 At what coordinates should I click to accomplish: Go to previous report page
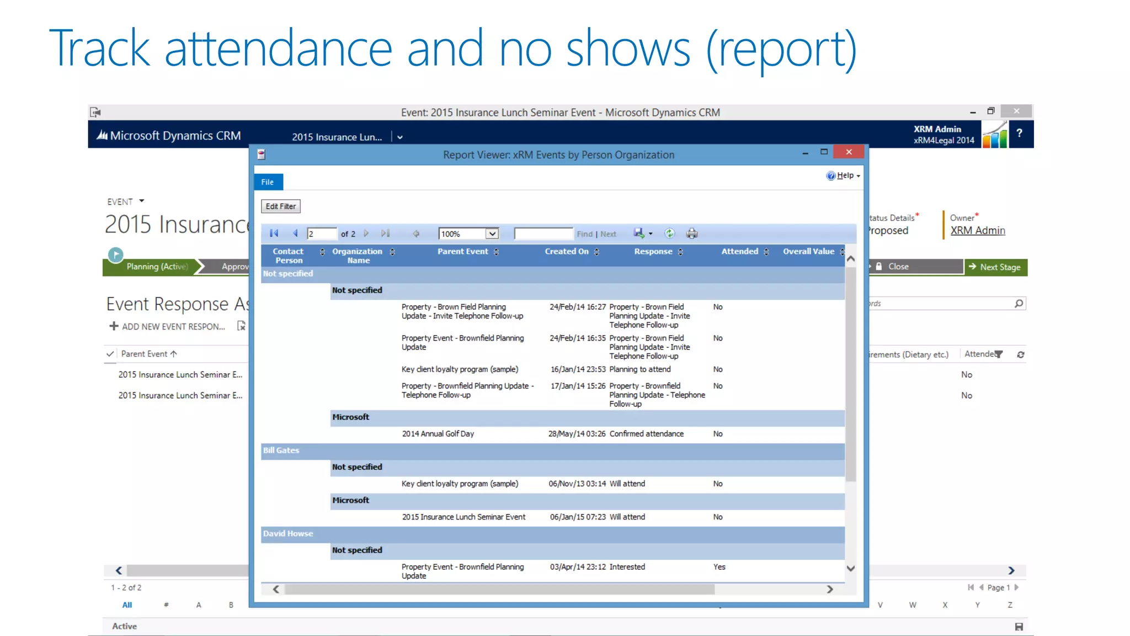pyautogui.click(x=295, y=234)
